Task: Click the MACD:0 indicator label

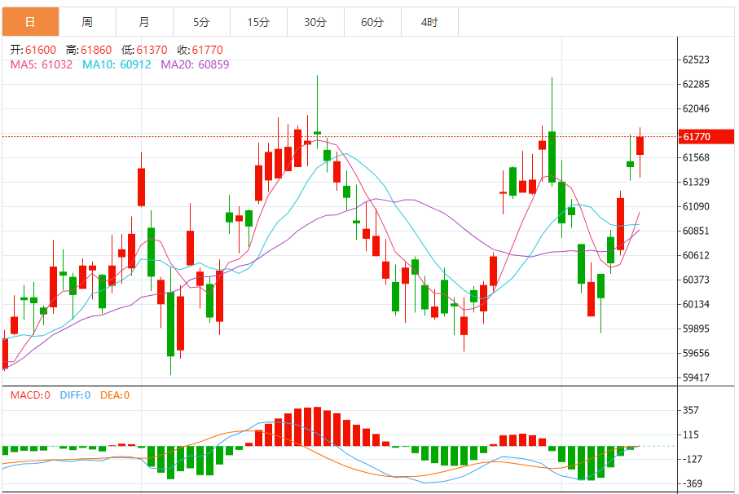Action: (30, 395)
